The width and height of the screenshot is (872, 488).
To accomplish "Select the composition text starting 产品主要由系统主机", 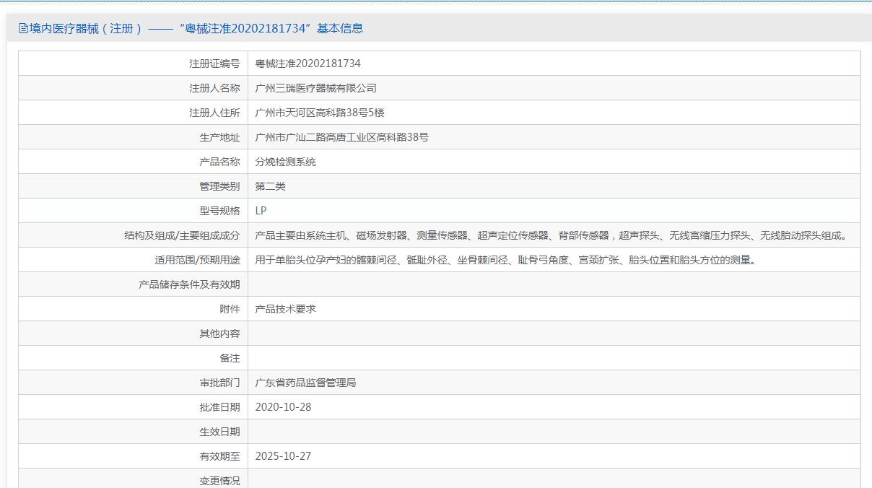I will point(552,235).
